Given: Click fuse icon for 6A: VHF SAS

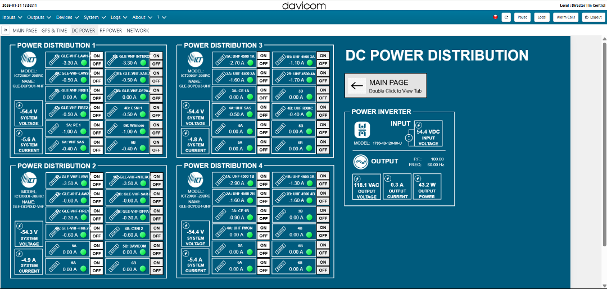Looking at the screenshot, I should (x=54, y=146).
